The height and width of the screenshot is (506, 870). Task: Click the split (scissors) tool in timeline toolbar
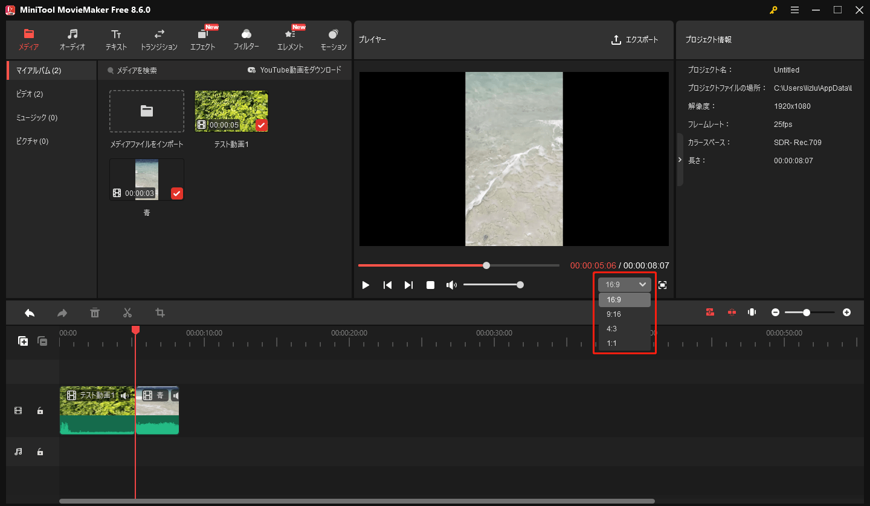127,313
